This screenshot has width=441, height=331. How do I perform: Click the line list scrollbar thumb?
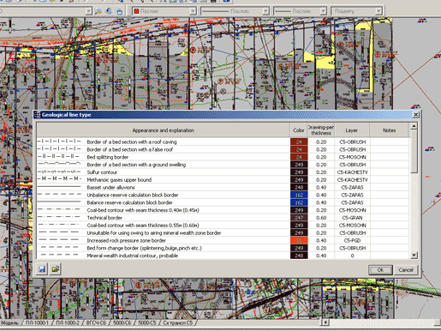[x=414, y=151]
